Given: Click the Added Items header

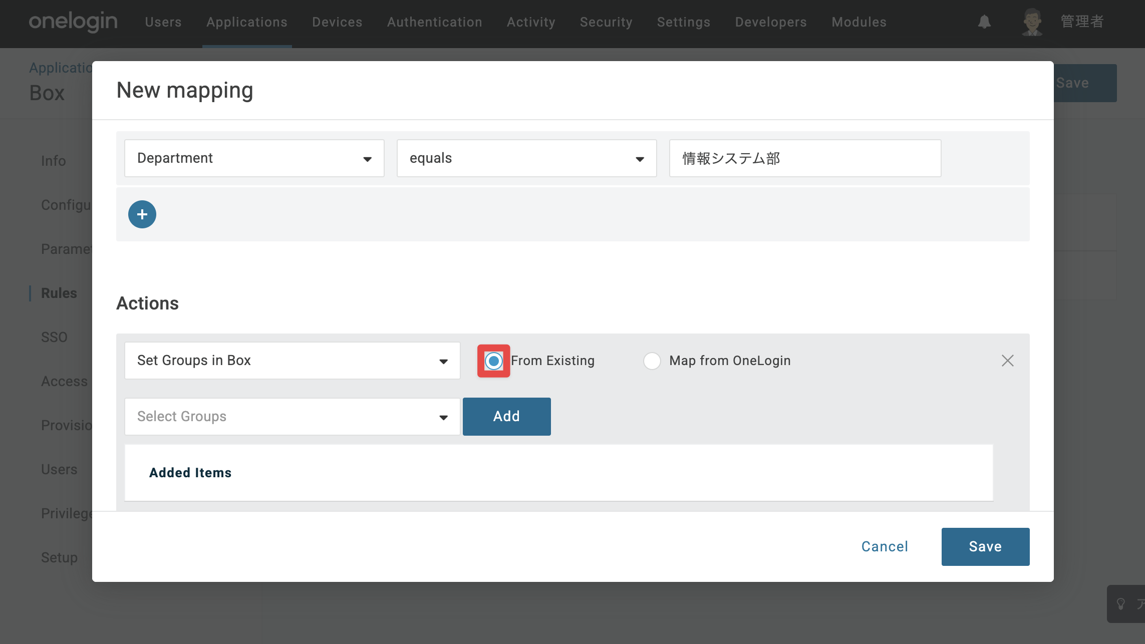Looking at the screenshot, I should point(190,473).
